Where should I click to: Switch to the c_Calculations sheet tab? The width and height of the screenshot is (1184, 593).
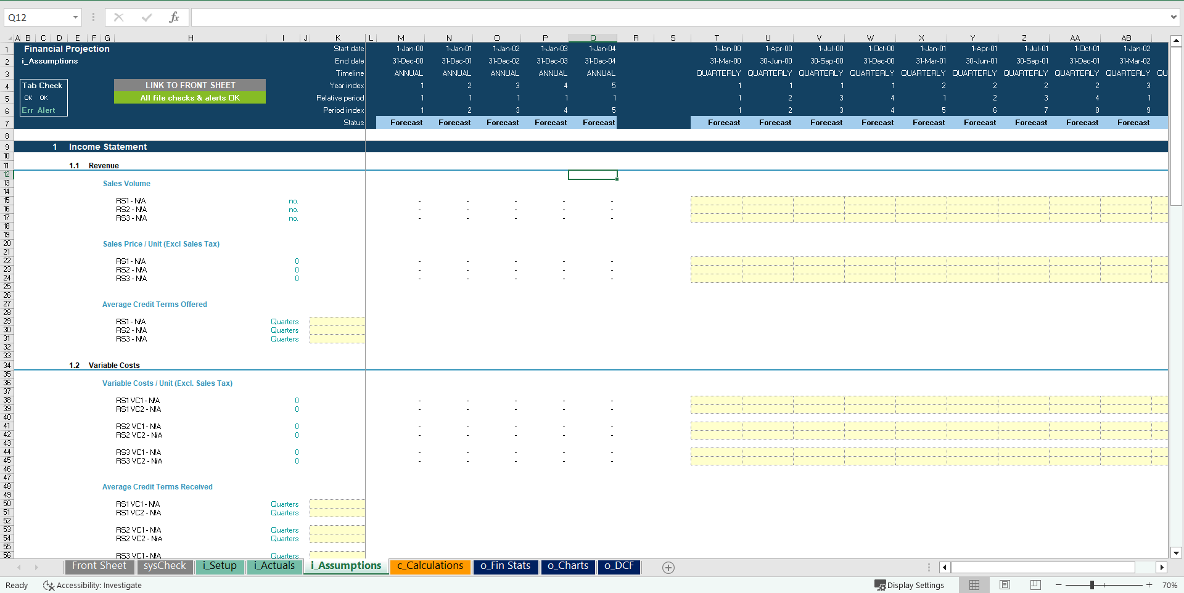point(430,566)
